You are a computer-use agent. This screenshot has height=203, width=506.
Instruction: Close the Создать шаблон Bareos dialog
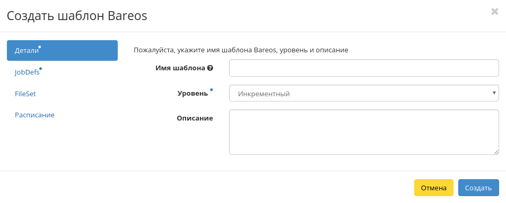pos(494,12)
